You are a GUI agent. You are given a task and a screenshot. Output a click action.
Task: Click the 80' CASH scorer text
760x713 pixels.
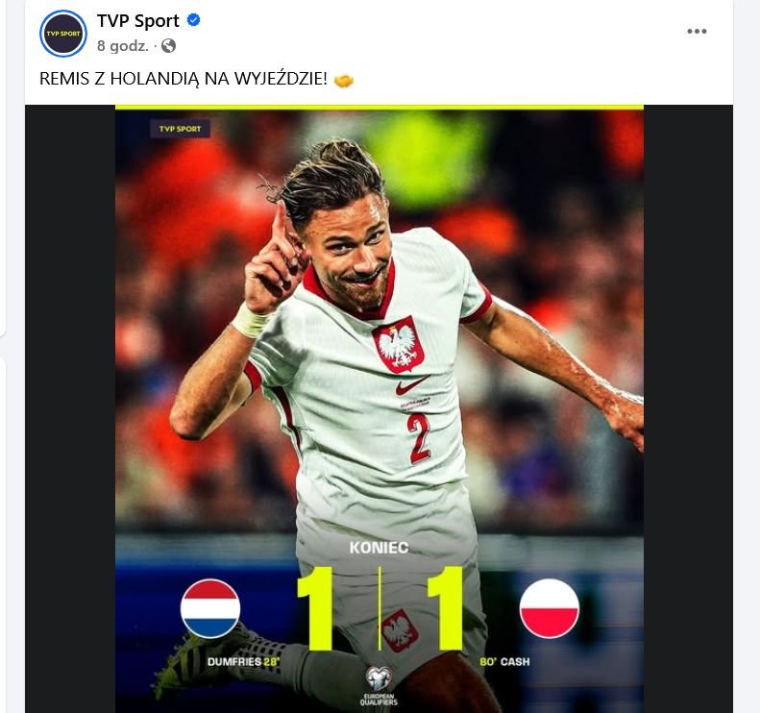[x=504, y=662]
